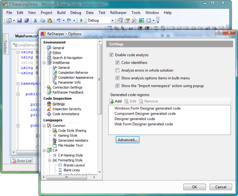238x196 pixels.
Task: Select Code Annotations options item
Action: [x=66, y=114]
